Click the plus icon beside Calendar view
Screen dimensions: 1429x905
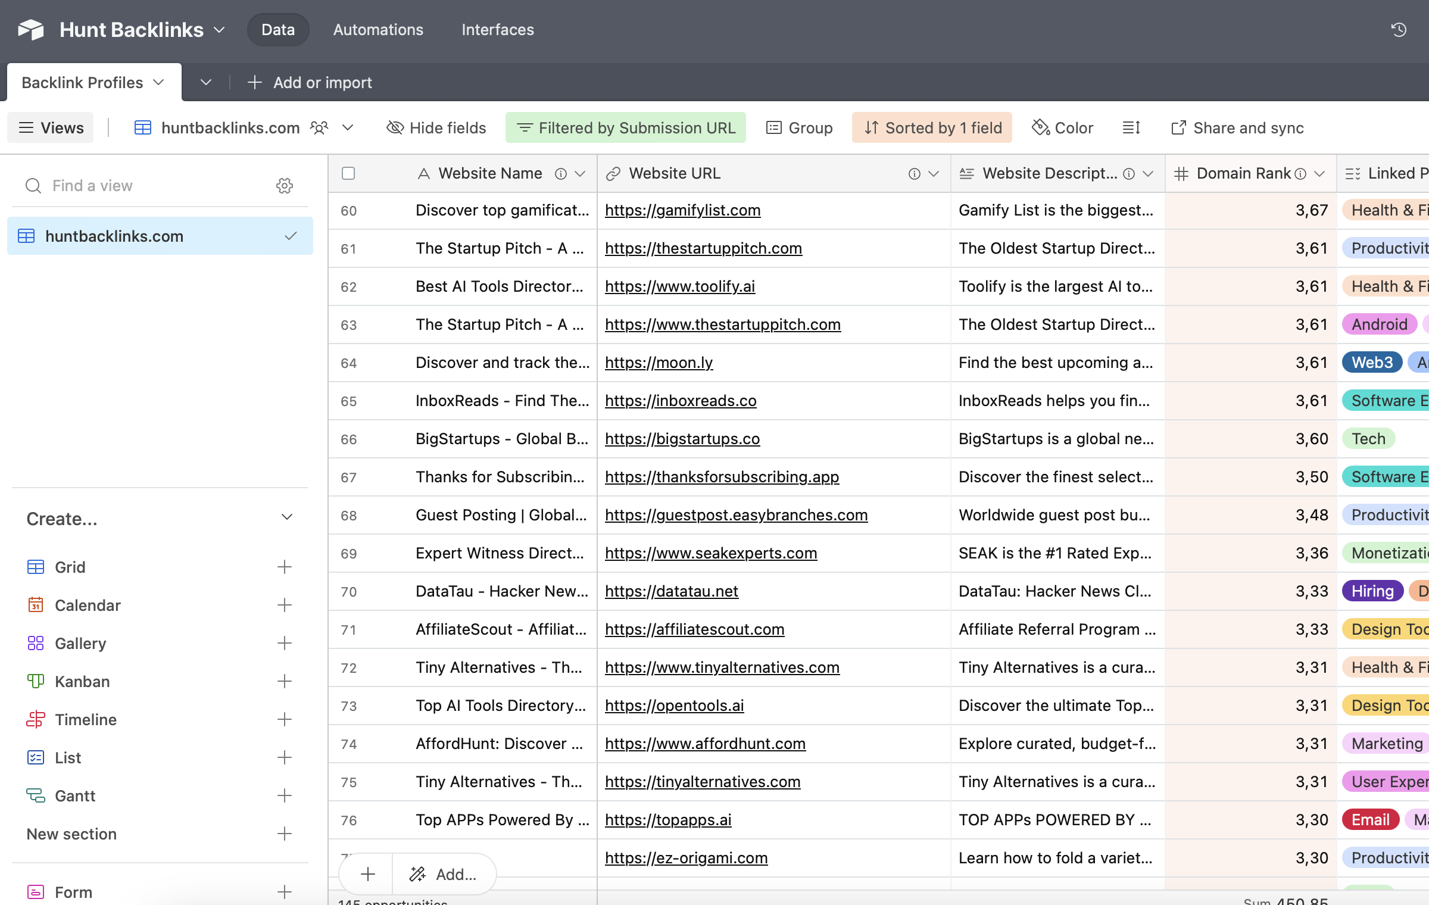tap(285, 605)
